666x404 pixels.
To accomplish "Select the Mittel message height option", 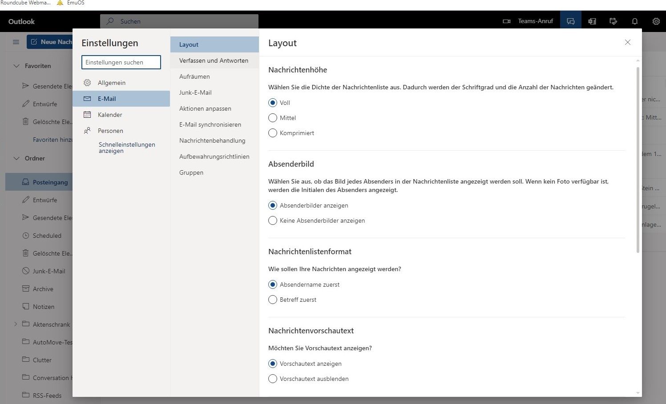I will (x=273, y=118).
